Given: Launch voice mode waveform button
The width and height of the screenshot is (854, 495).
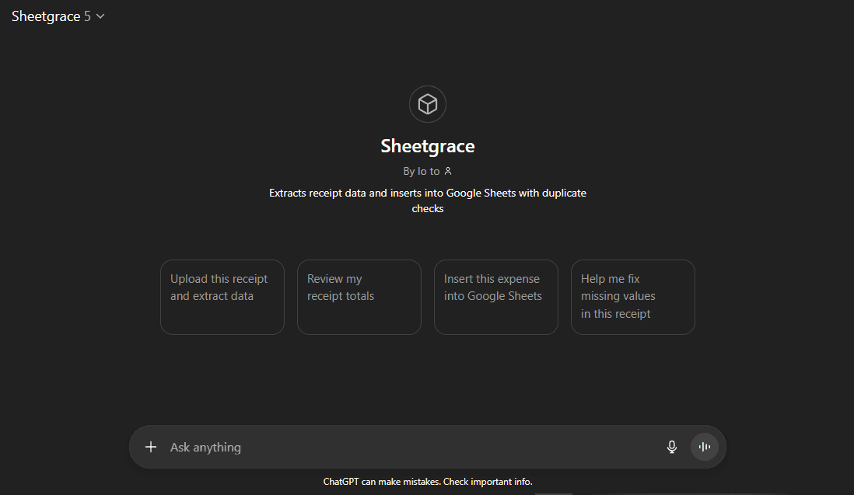Looking at the screenshot, I should [704, 447].
